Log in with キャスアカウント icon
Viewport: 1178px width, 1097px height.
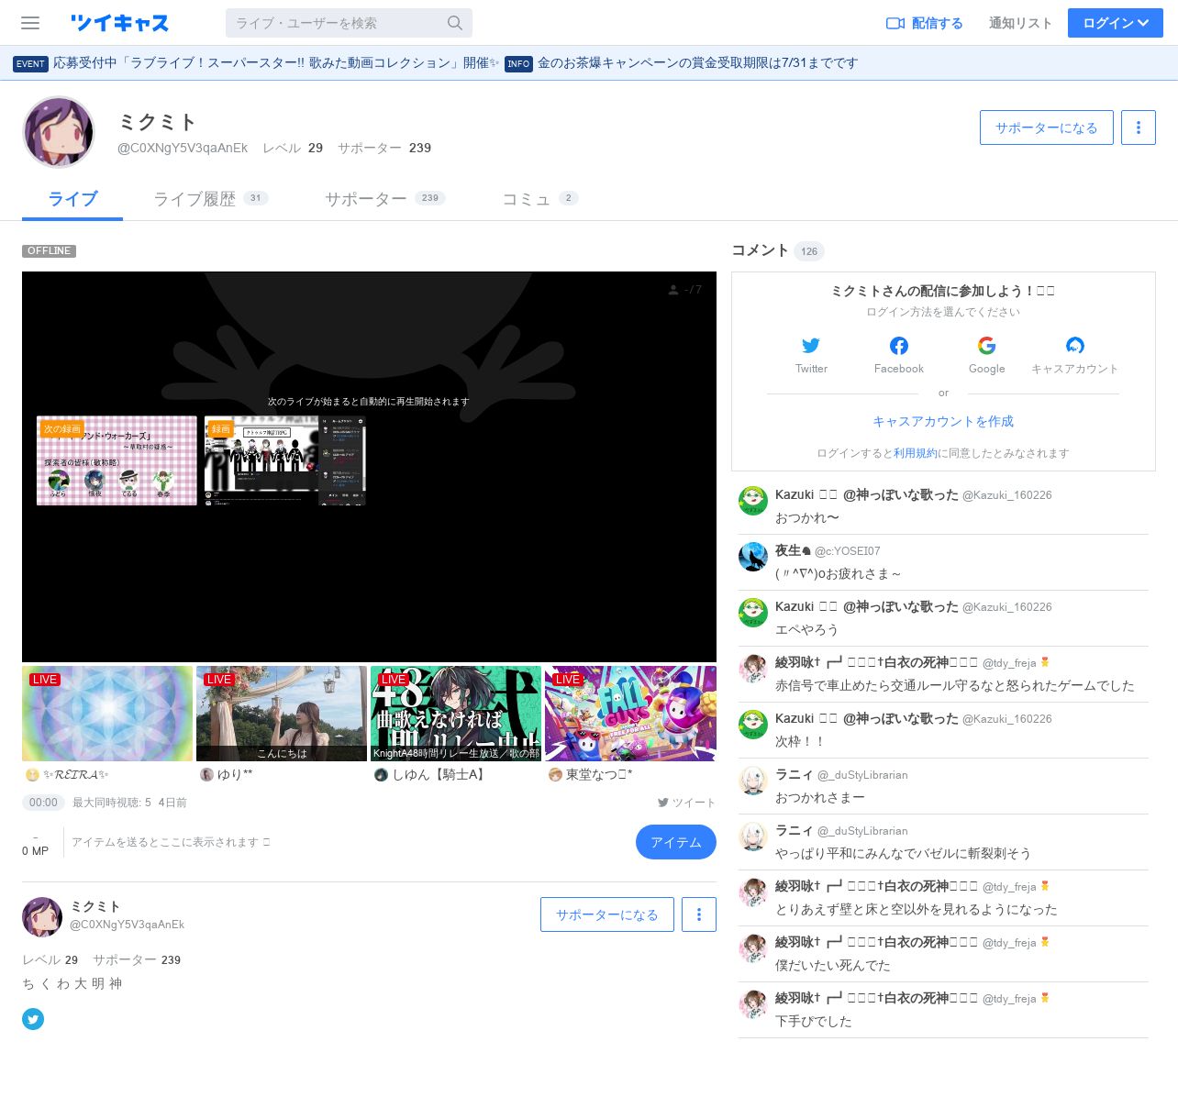pos(1075,346)
